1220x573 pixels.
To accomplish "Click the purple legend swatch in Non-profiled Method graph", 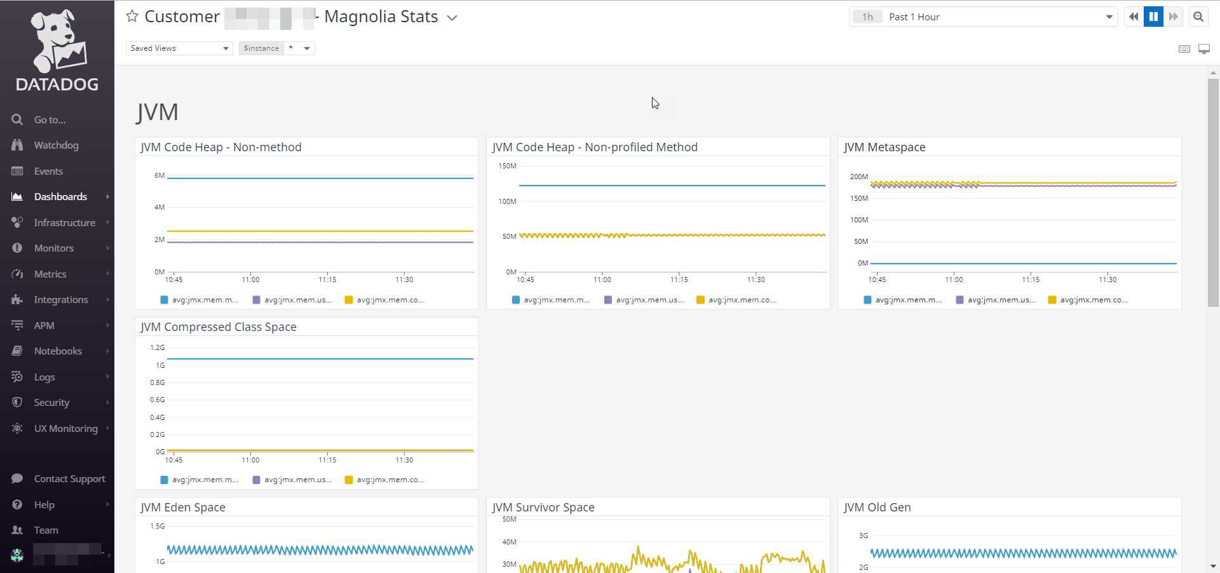I will pos(608,300).
